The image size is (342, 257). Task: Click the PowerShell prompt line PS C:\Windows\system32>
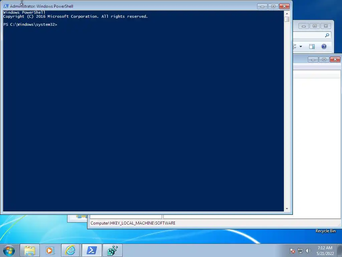(x=30, y=24)
